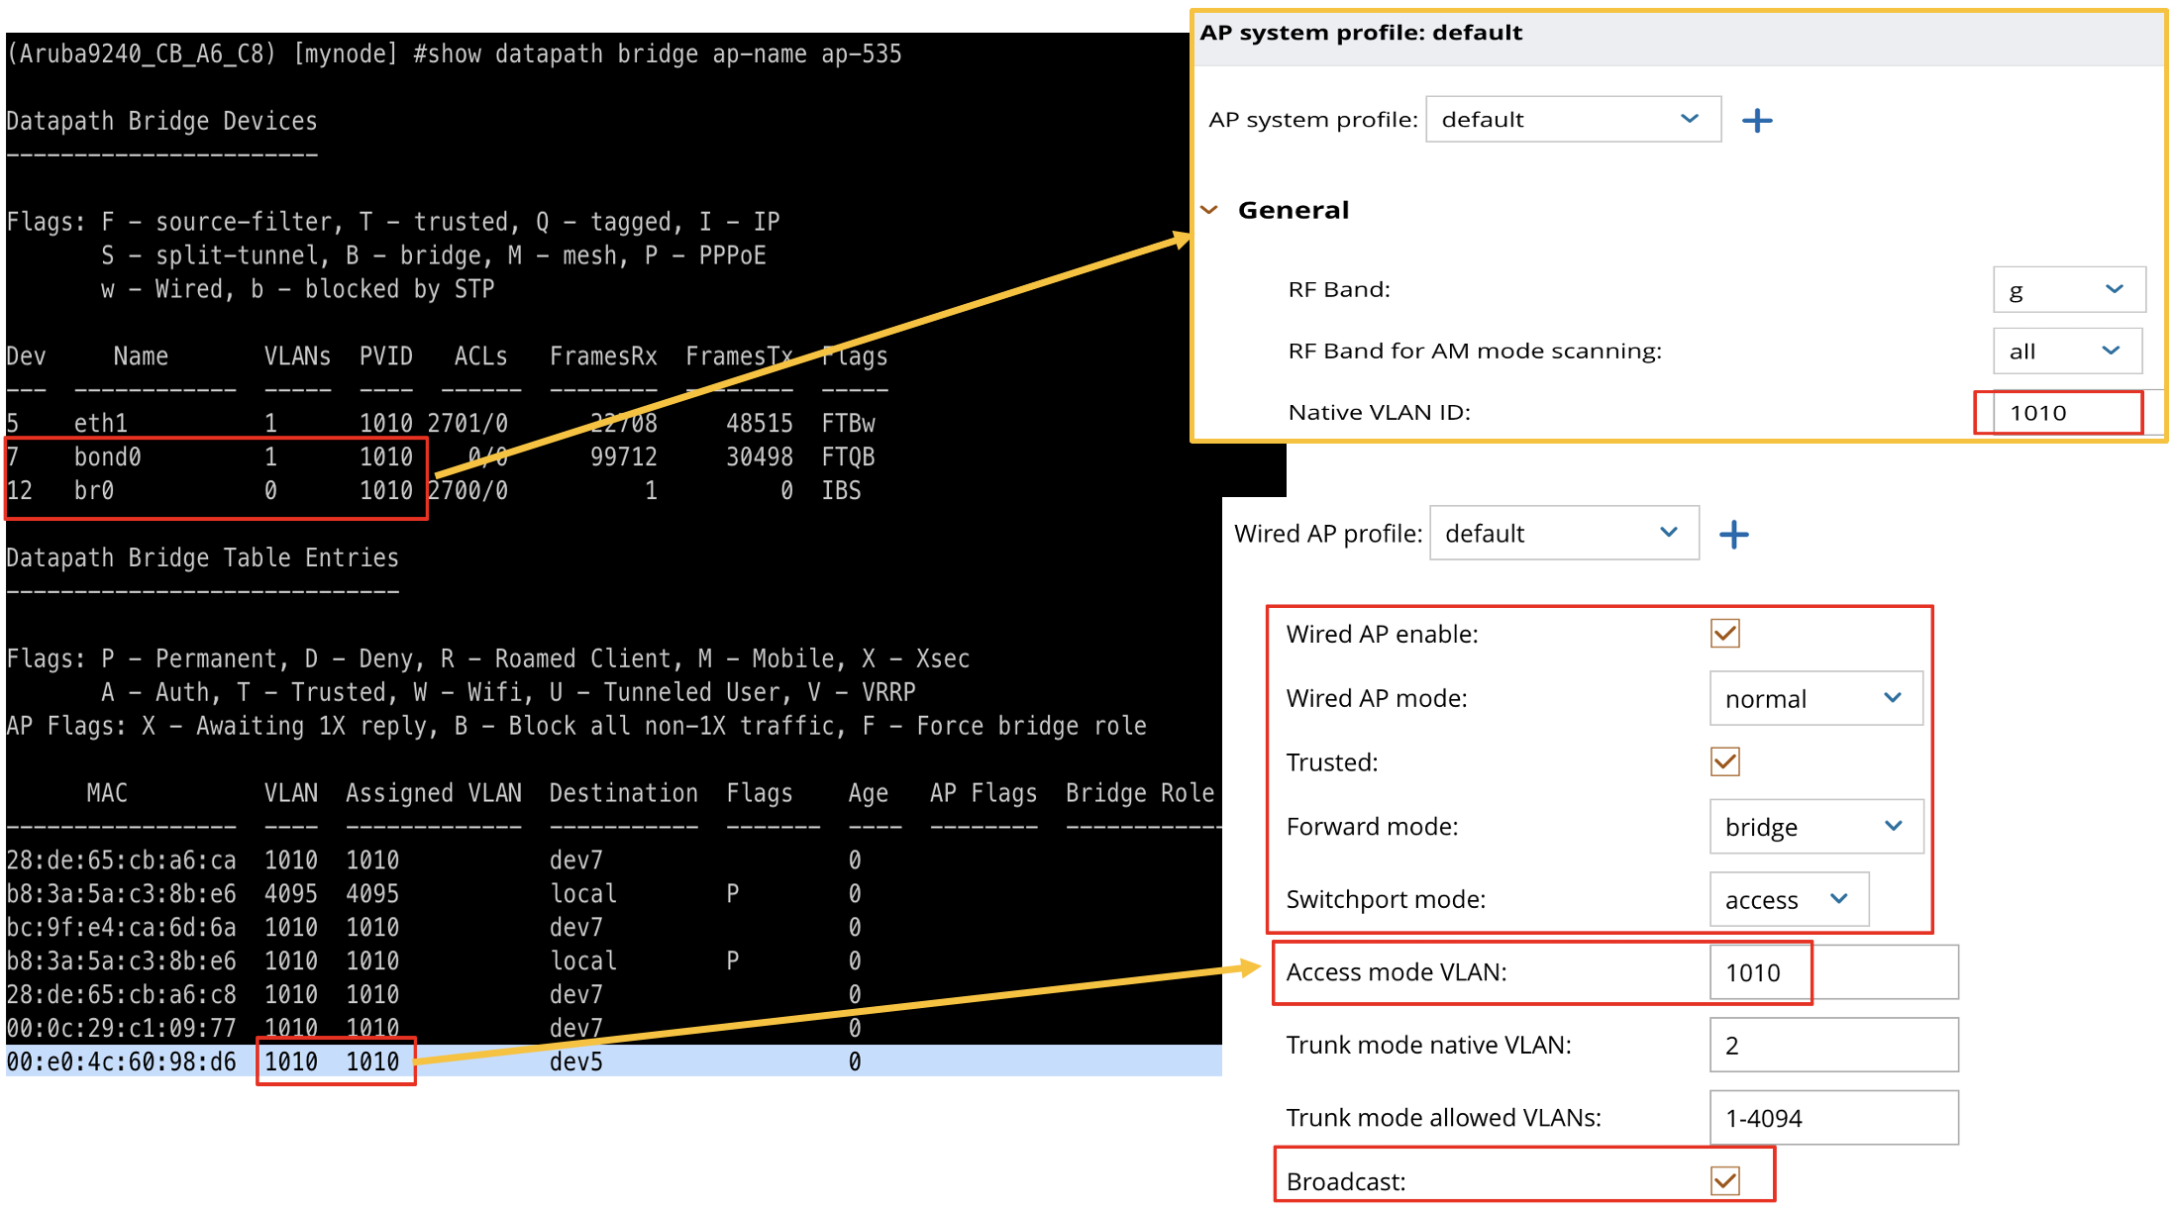Click MAC address 28:de:65:cb:a6:ca in terminal
Image resolution: width=2175 pixels, height=1212 pixels.
(x=122, y=860)
